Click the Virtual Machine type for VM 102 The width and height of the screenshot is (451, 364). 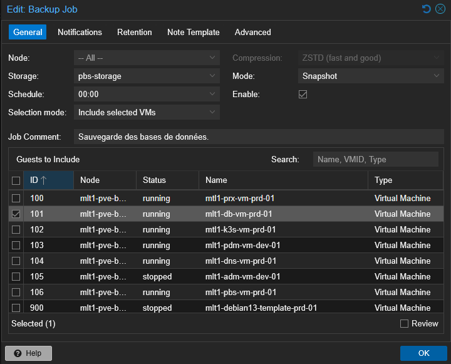[x=402, y=230]
